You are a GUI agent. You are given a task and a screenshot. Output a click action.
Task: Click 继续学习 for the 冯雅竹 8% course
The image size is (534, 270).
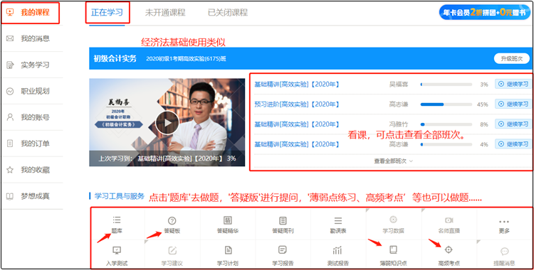click(x=513, y=124)
